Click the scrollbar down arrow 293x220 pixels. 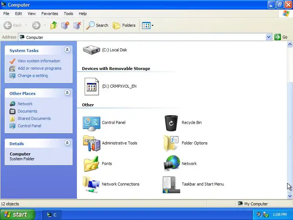click(290, 196)
